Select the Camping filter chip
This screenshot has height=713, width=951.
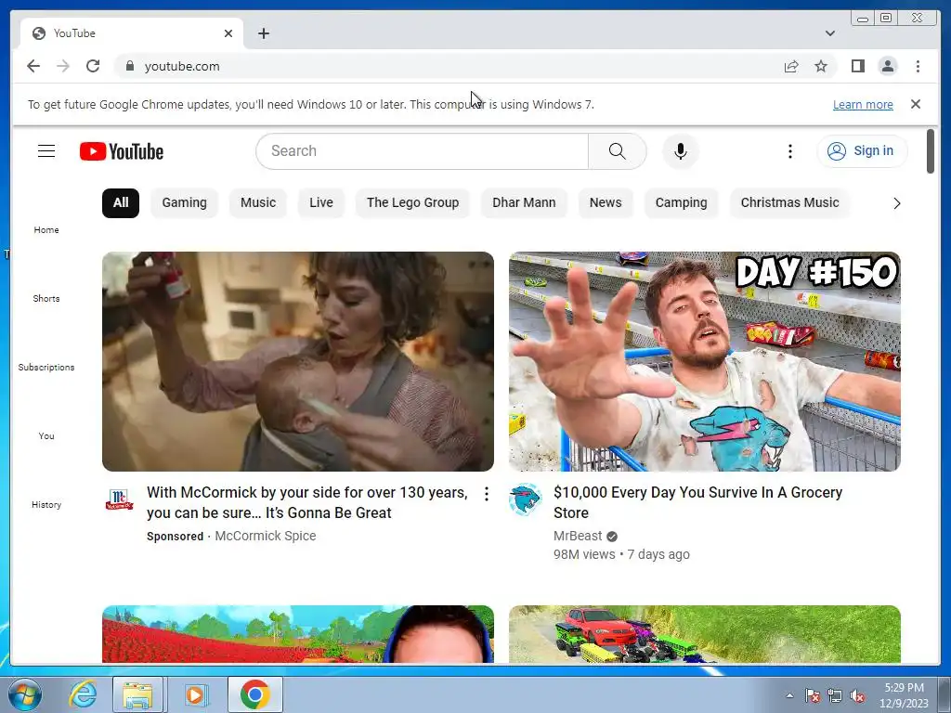coord(681,202)
